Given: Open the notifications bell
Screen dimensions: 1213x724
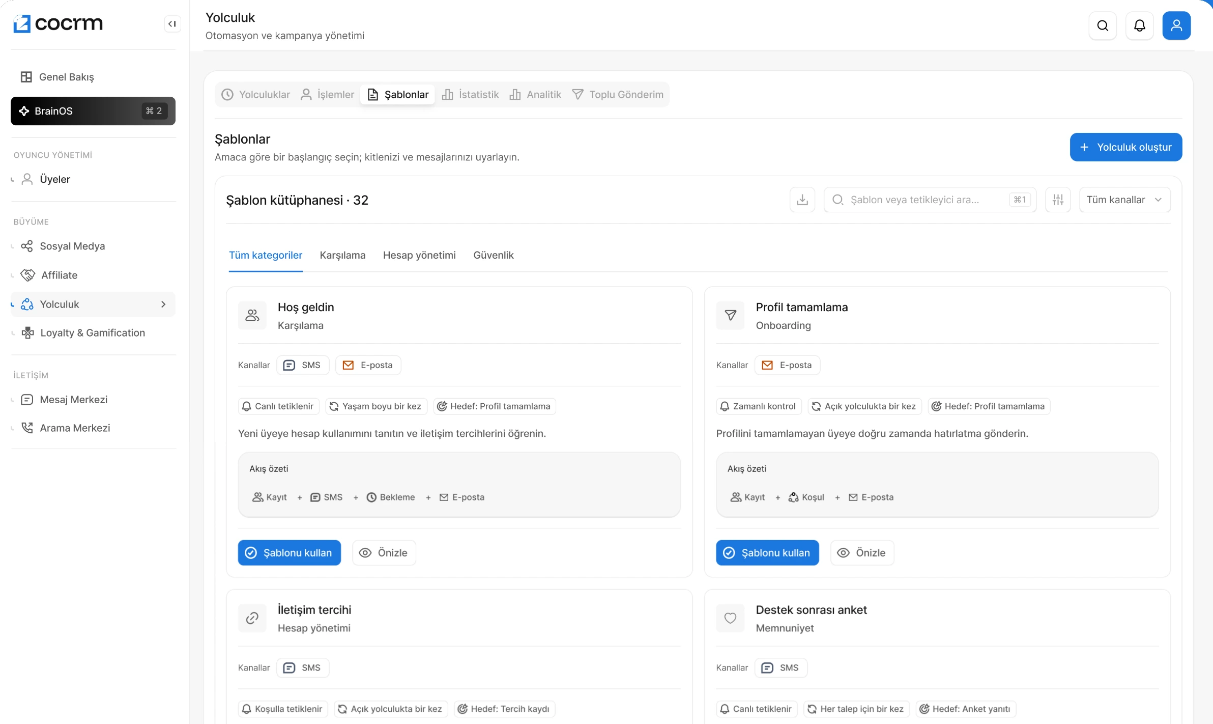Looking at the screenshot, I should pos(1140,25).
